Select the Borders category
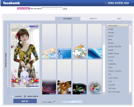The image size is (134, 107). point(111,43)
